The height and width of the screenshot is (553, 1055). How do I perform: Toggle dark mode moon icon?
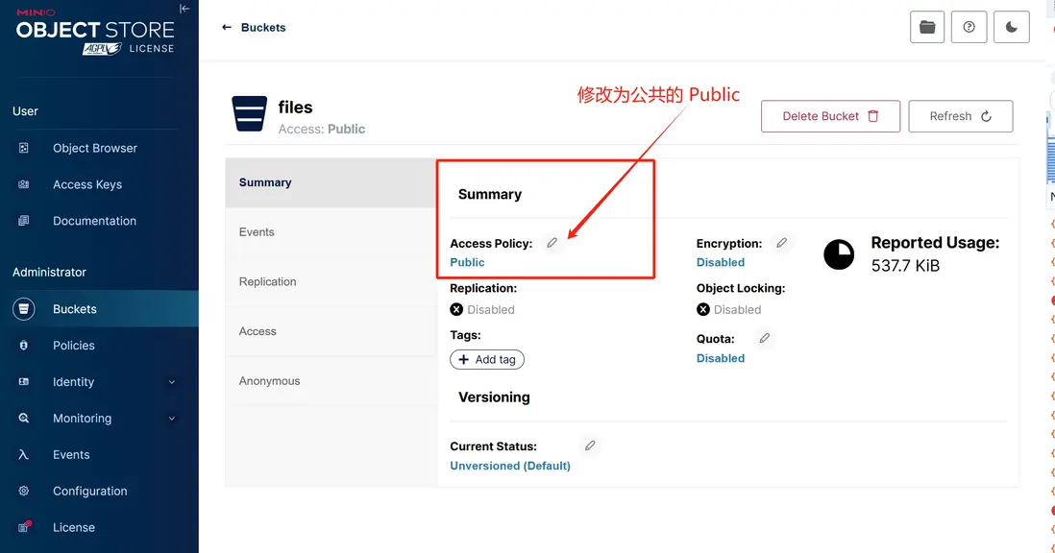(x=1011, y=28)
